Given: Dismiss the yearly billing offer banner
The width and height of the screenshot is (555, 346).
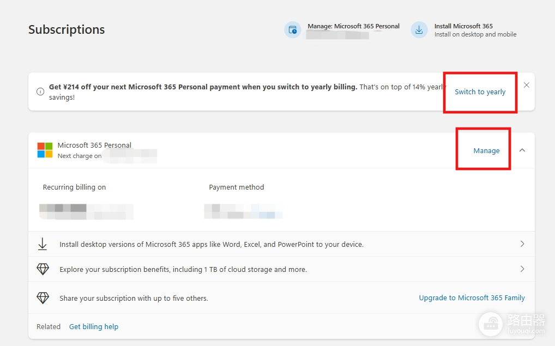Looking at the screenshot, I should (526, 85).
